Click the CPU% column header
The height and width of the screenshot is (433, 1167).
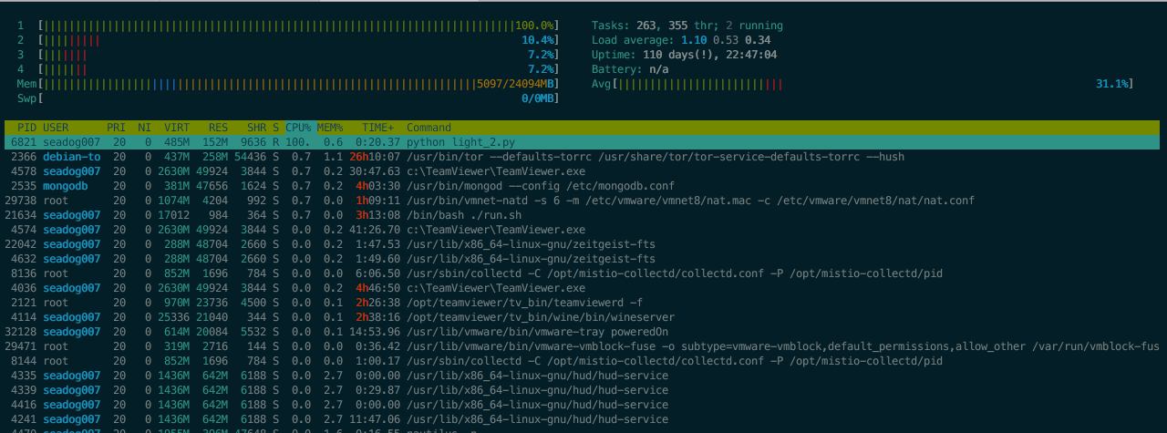[x=298, y=128]
